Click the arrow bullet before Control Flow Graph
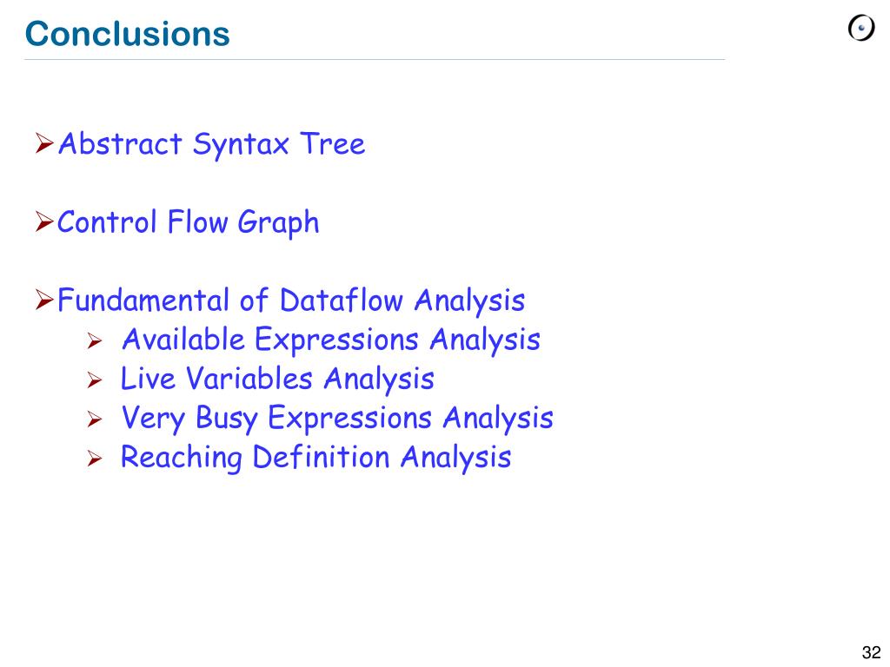 [x=44, y=221]
